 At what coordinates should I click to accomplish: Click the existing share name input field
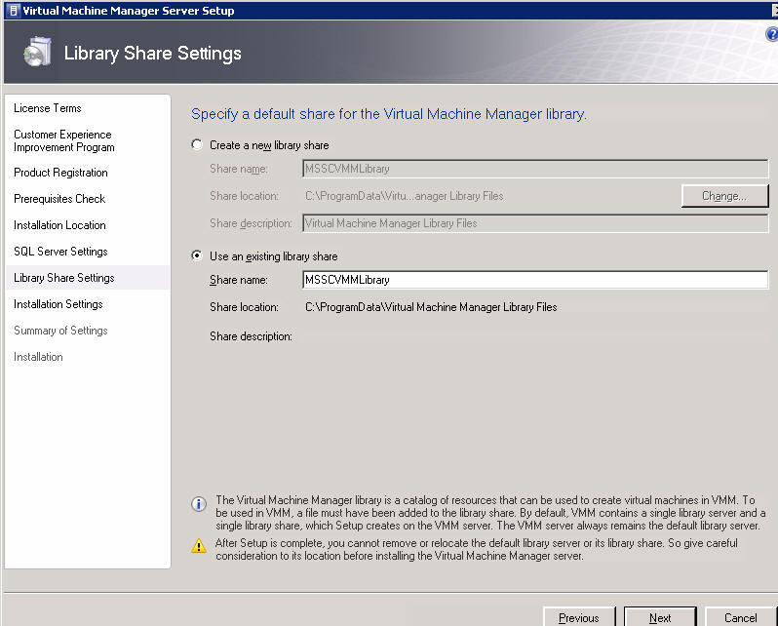pos(535,280)
